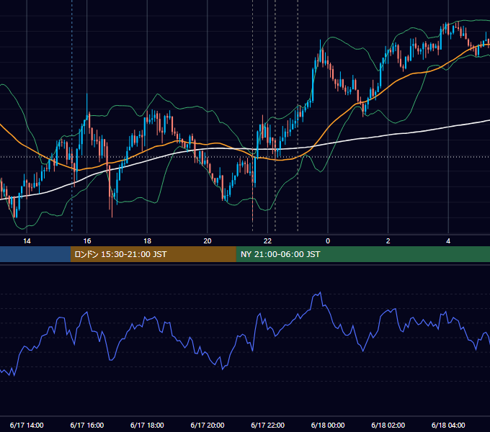Click the blue session bar before ロンドン
Screen dimensions: 490x432
35,254
